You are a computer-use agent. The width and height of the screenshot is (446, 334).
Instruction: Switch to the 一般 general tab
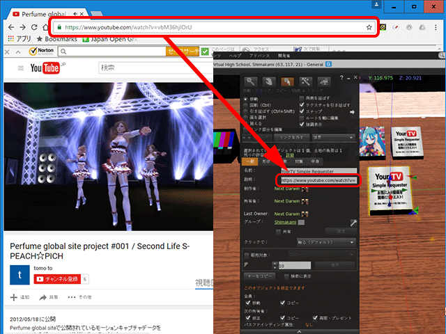pos(249,161)
